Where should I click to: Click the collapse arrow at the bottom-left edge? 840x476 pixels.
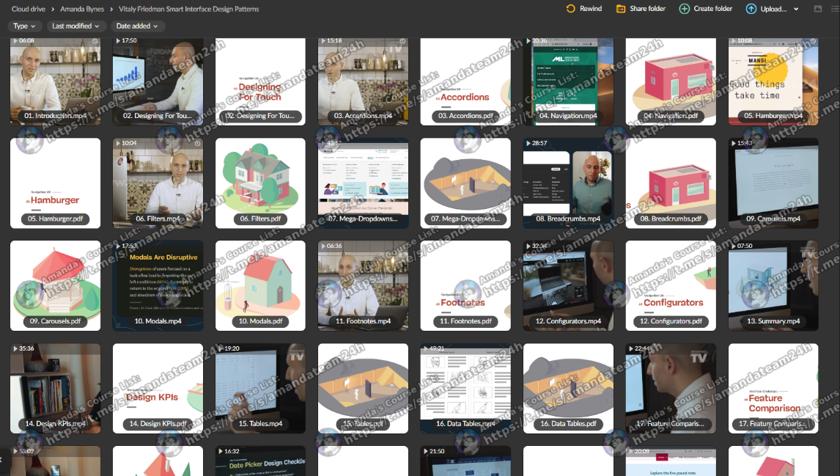[x=1, y=459]
